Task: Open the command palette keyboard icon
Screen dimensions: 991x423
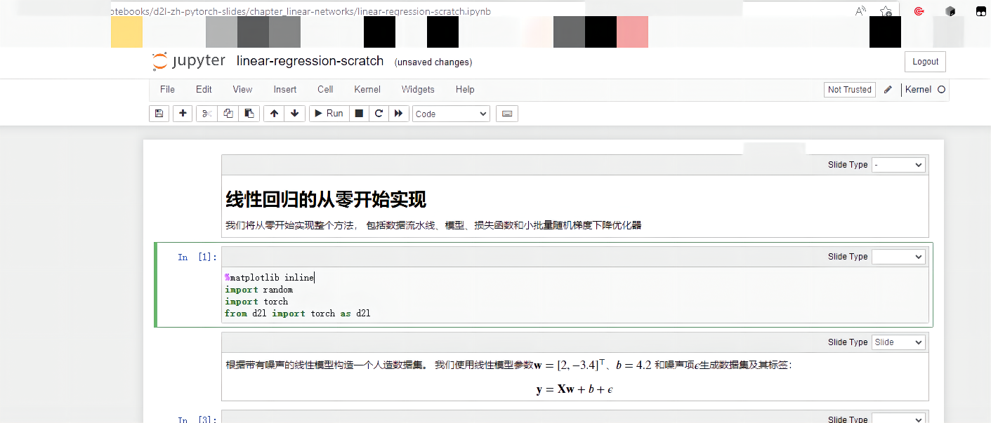Action: pos(507,114)
